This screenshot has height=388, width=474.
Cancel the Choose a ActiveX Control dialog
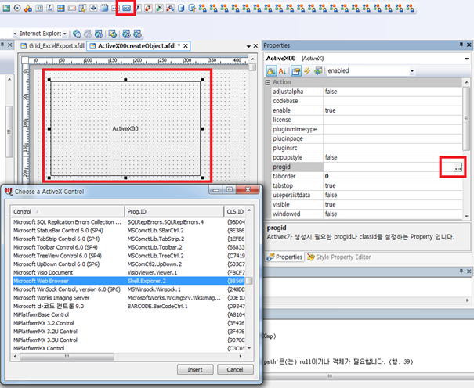235,369
